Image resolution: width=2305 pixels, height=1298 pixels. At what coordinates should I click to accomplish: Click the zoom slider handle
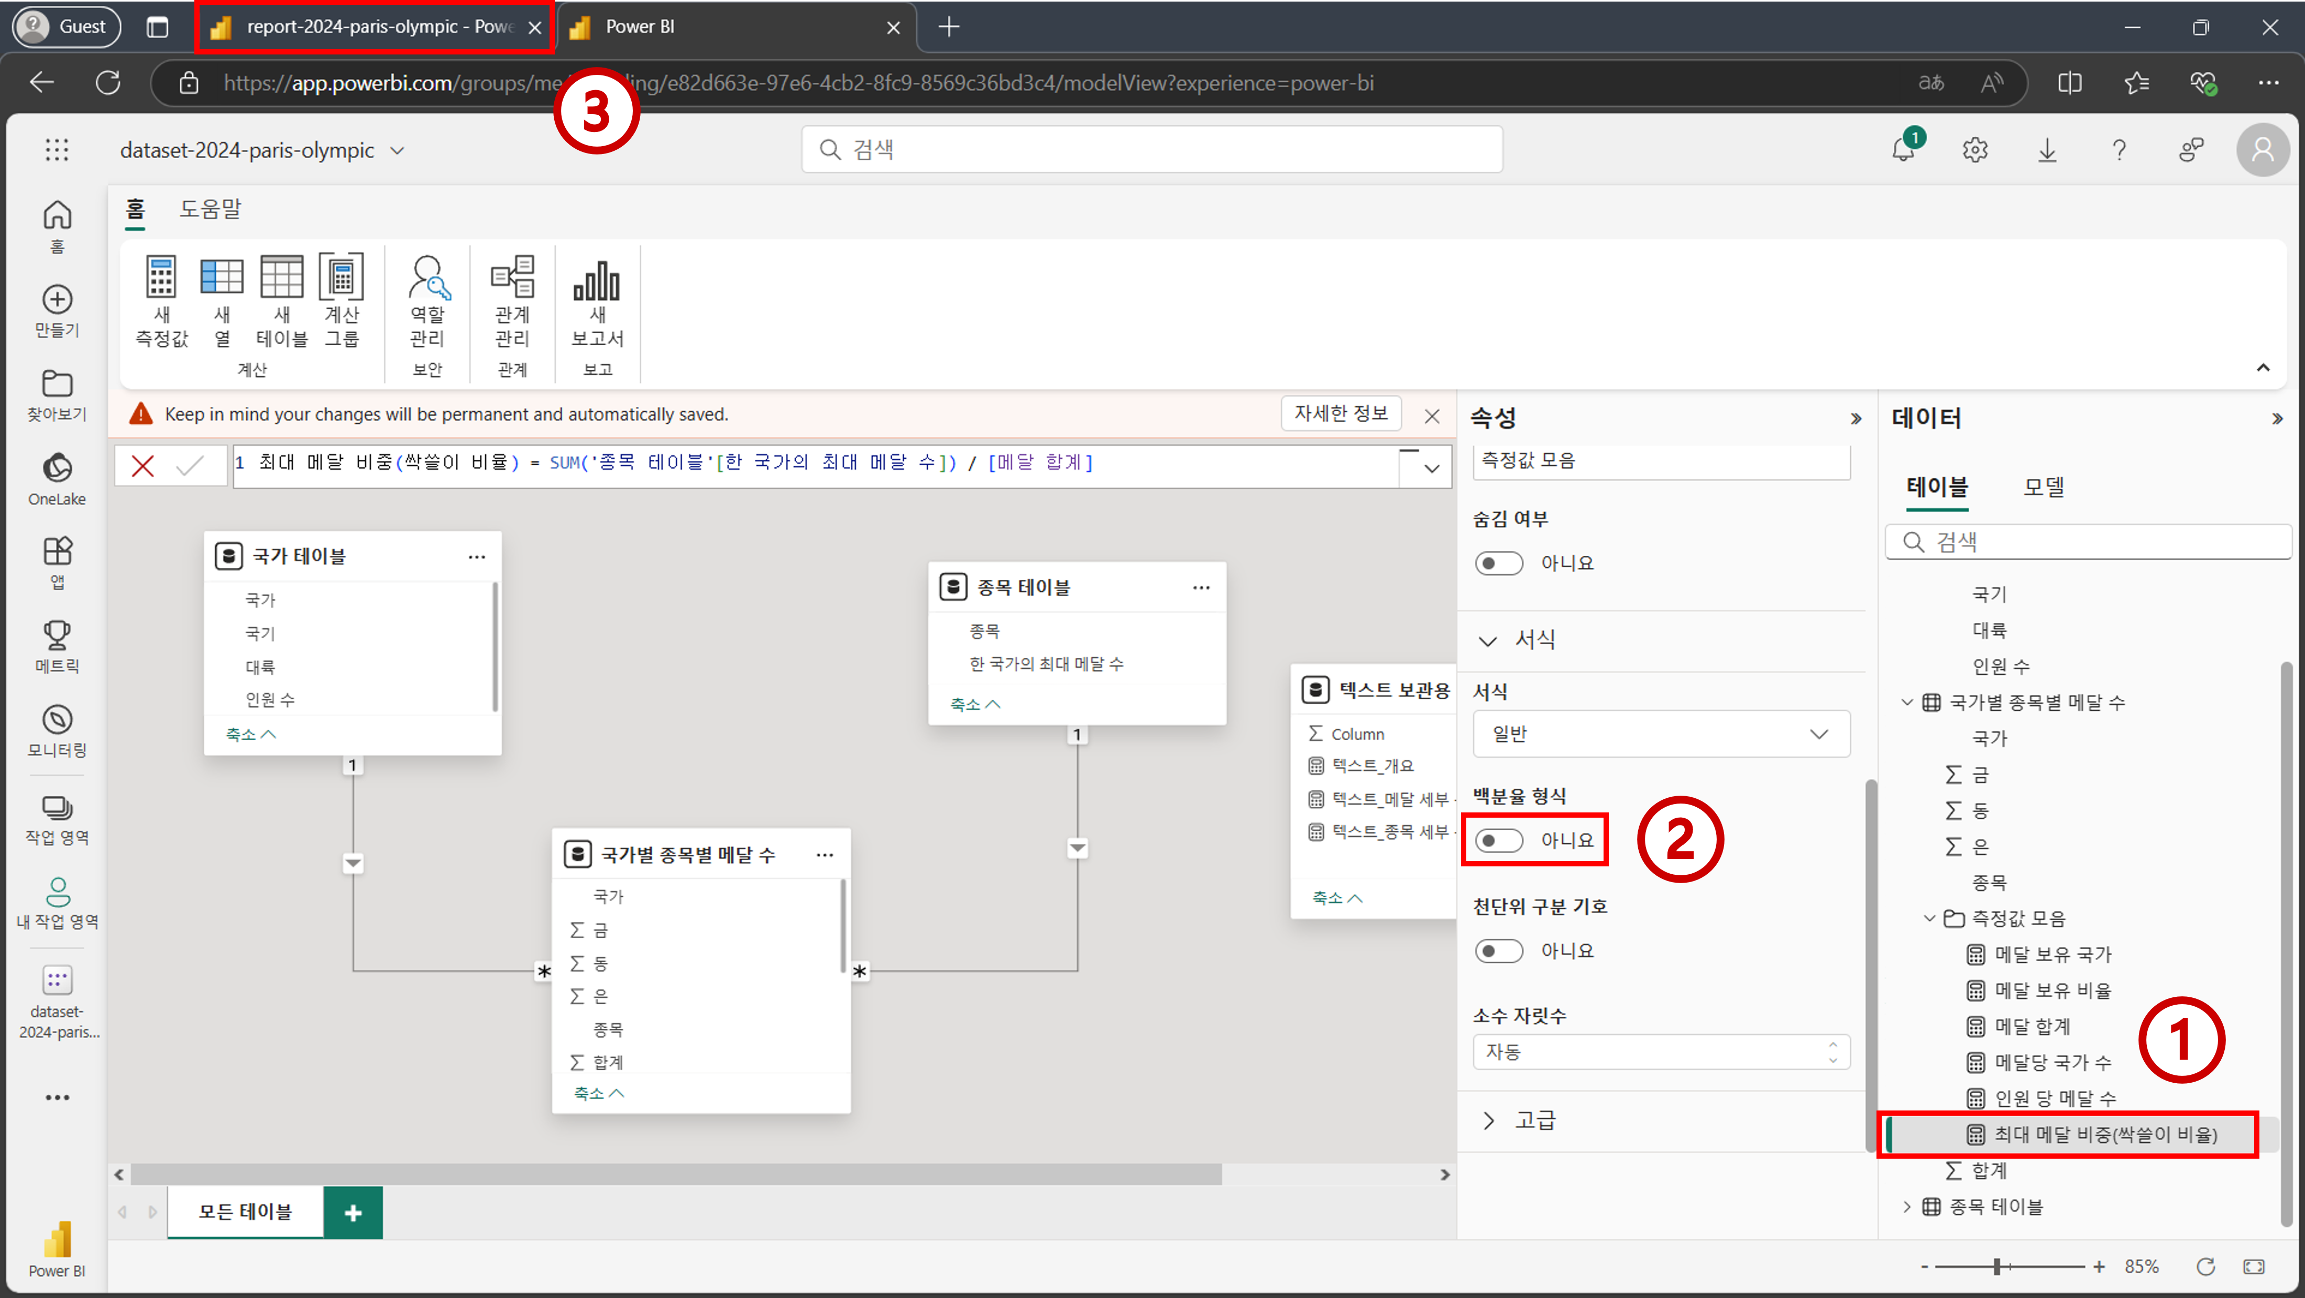click(x=1996, y=1266)
